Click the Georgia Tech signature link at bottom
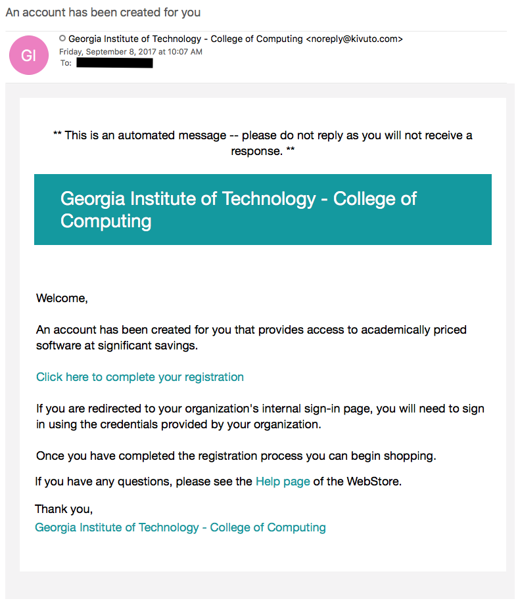 (x=180, y=527)
